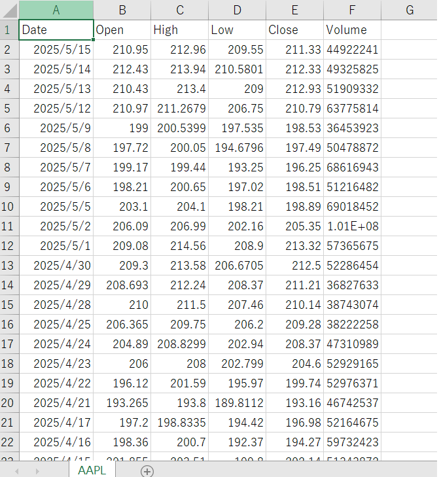Viewport: 439px width, 477px height.
Task: Select row 22 header
Action: (9, 442)
